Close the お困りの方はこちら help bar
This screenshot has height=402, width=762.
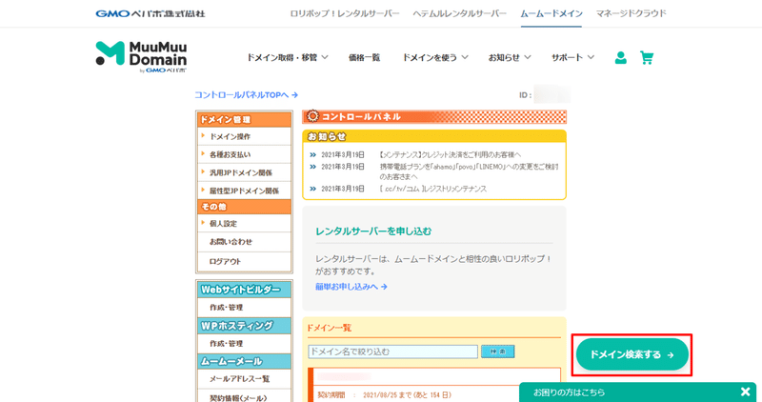[746, 392]
